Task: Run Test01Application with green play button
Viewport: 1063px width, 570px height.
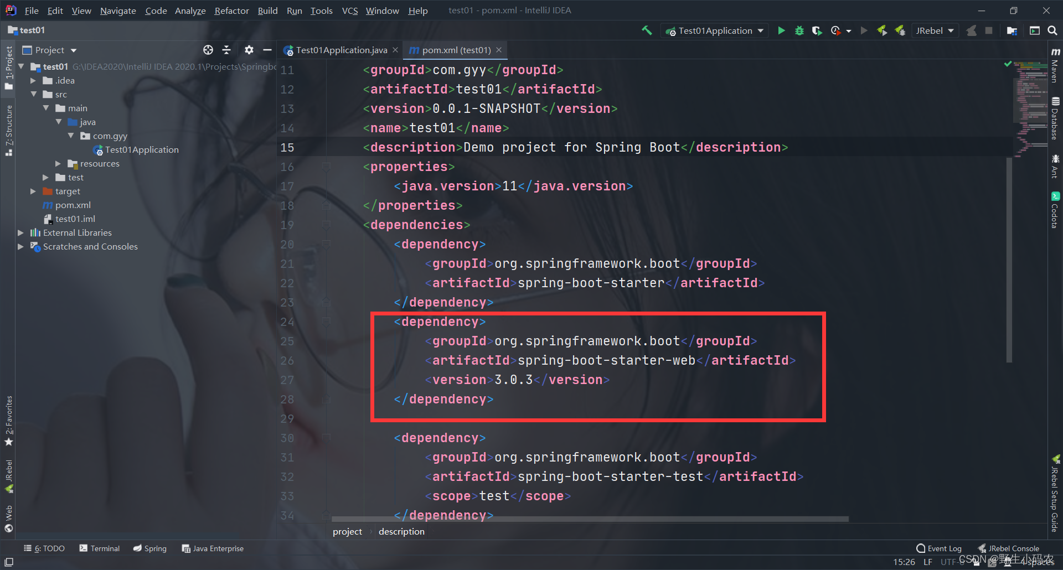Action: [x=781, y=30]
